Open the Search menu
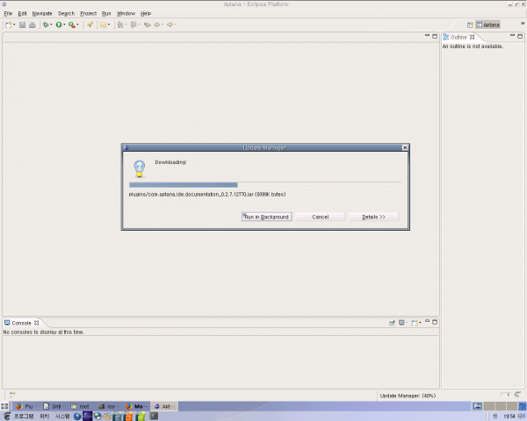Viewport: 527px width, 421px height. [66, 14]
